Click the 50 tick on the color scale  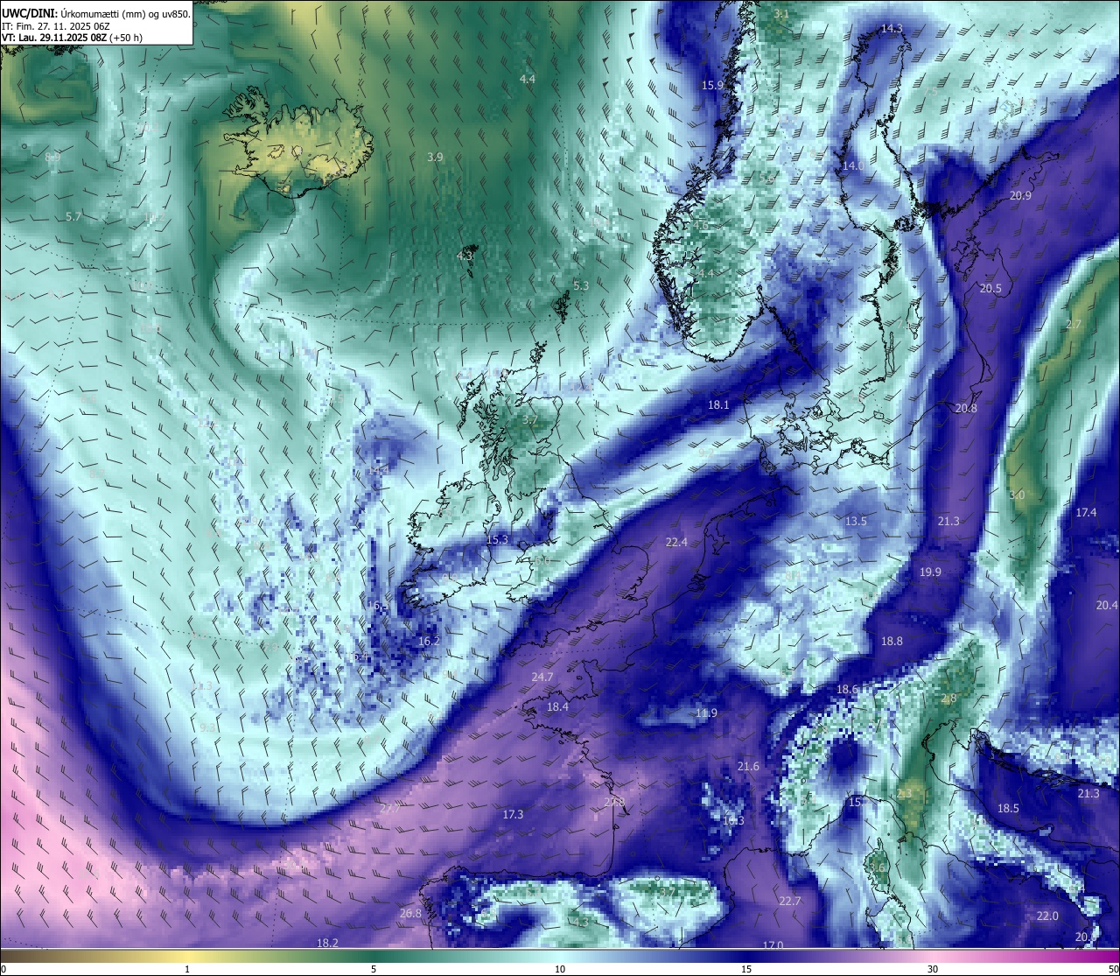[x=1113, y=969]
